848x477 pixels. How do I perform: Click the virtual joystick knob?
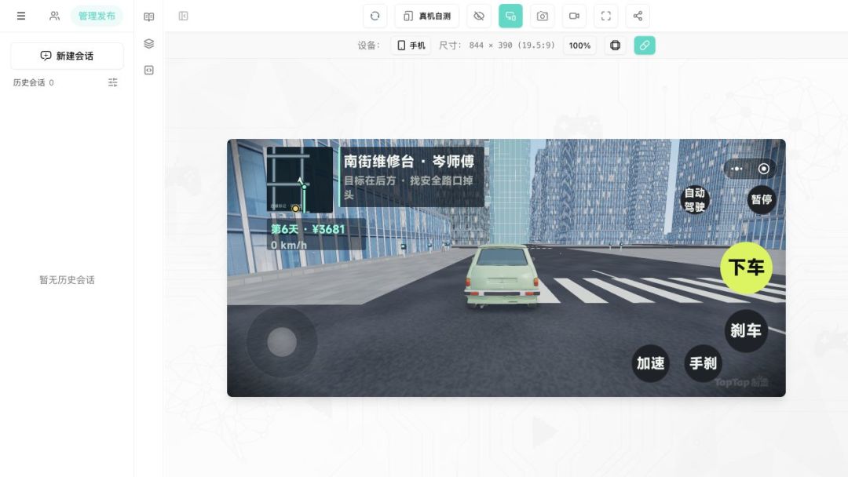pos(282,342)
